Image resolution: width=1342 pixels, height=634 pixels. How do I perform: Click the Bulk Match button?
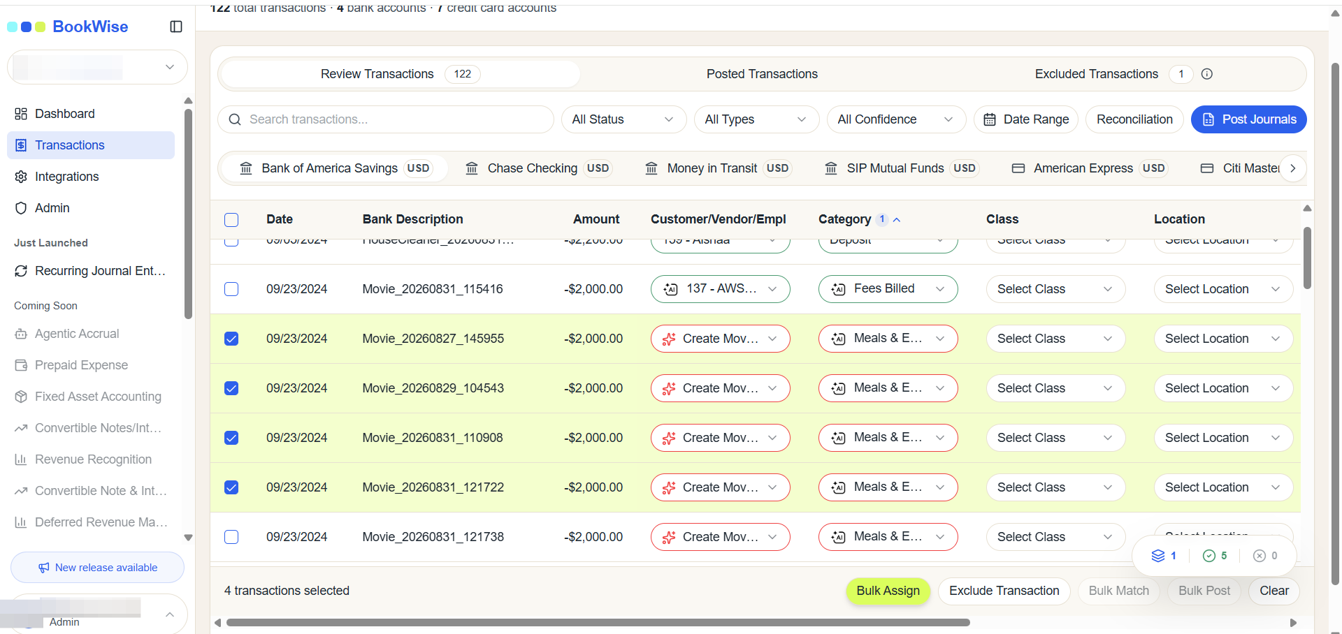point(1118,591)
